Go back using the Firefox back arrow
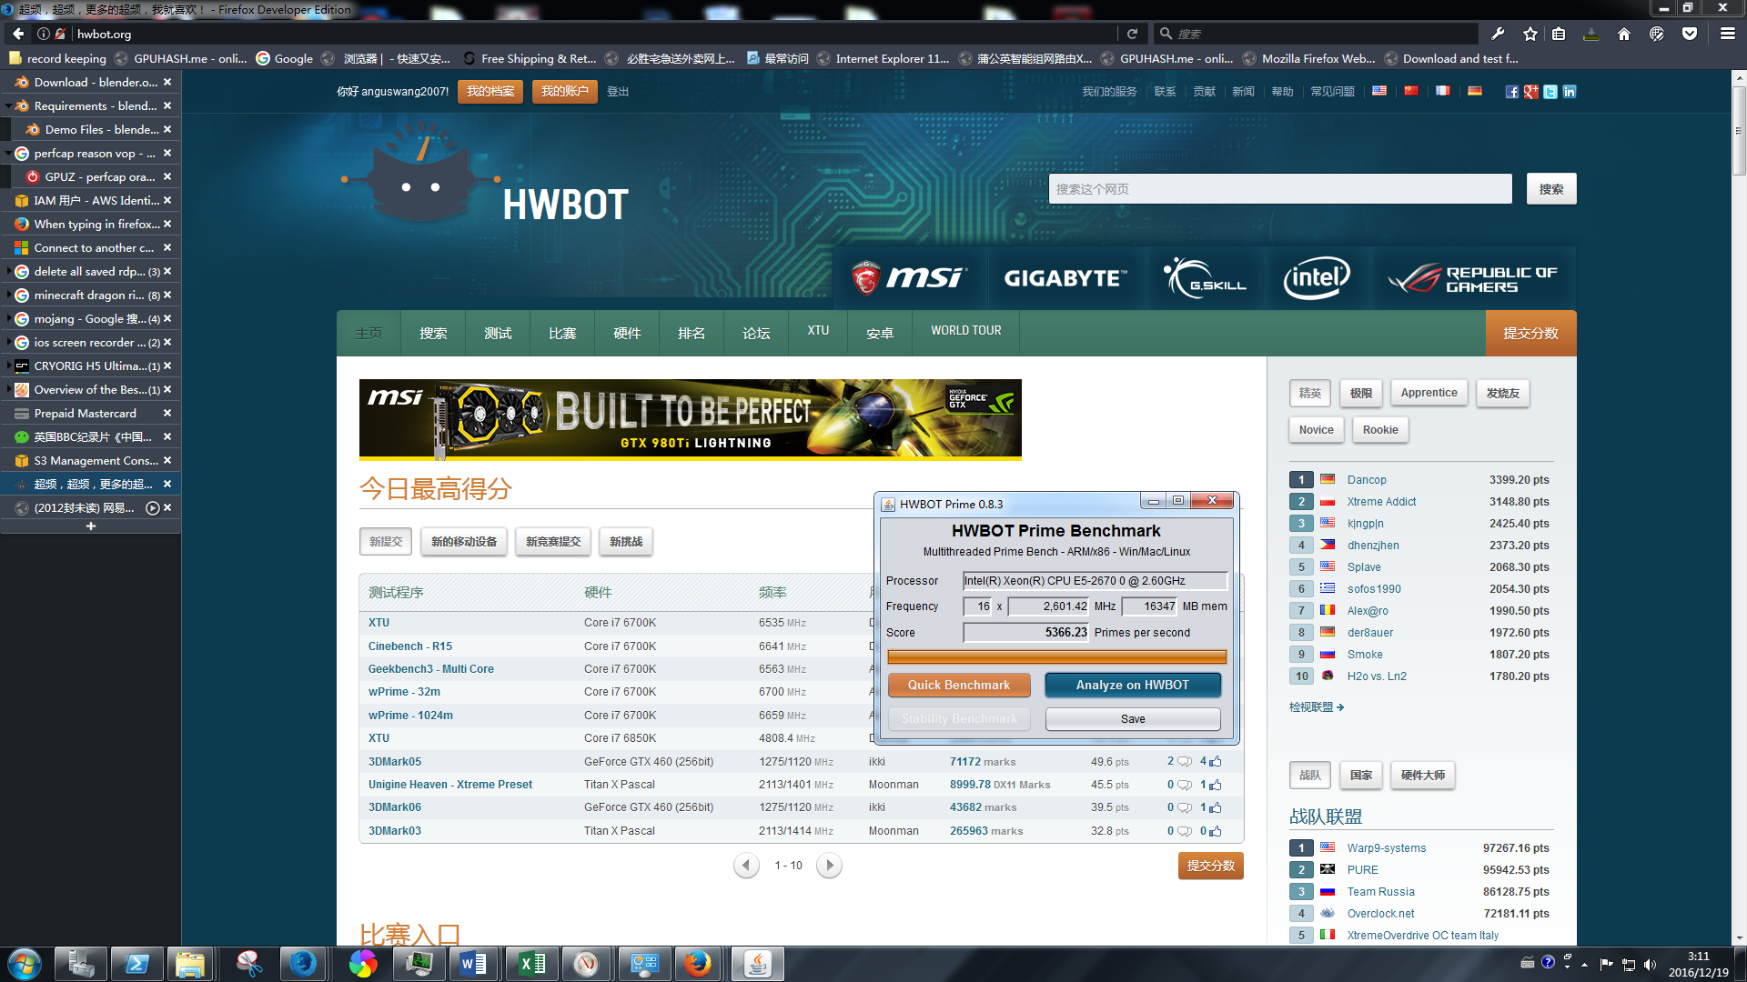 coord(18,34)
